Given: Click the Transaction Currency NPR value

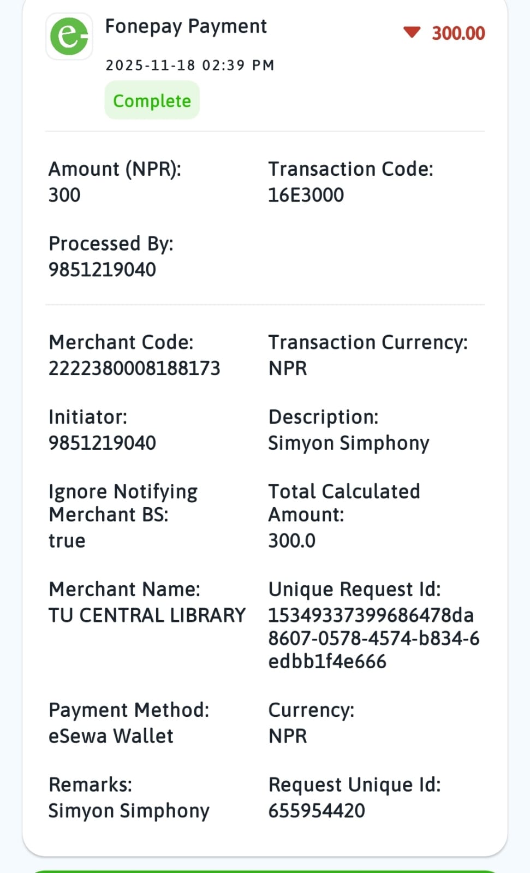Looking at the screenshot, I should (288, 369).
